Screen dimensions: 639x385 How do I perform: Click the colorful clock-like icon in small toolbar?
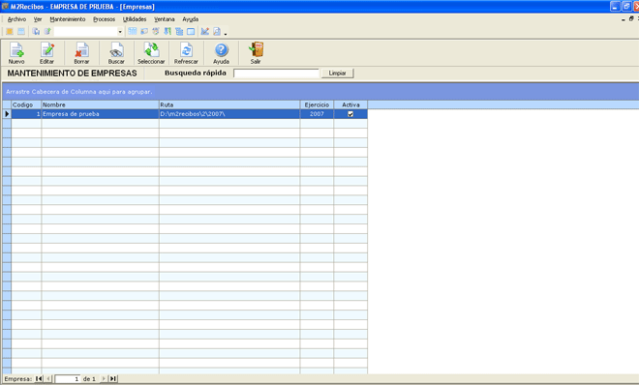[x=156, y=31]
